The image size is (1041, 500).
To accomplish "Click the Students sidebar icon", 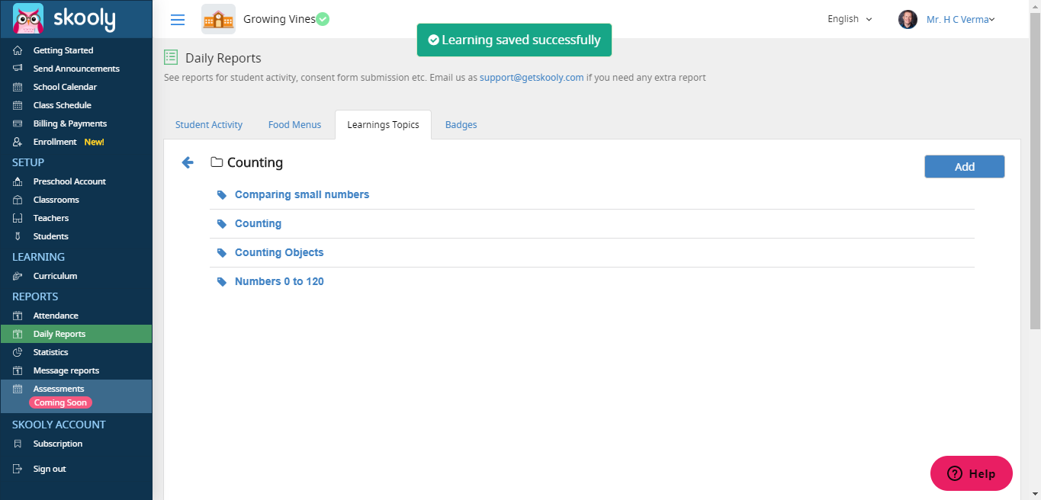I will pyautogui.click(x=18, y=236).
